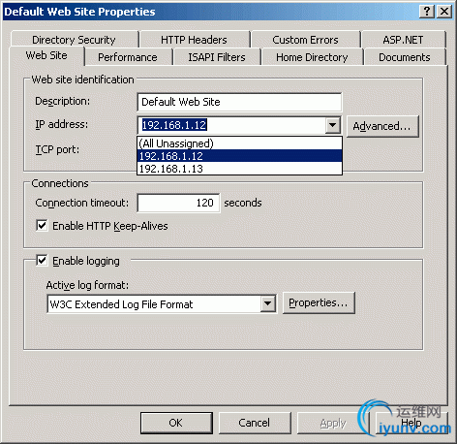Click the Connection timeout field
Image resolution: width=457 pixels, height=444 pixels.
178,203
